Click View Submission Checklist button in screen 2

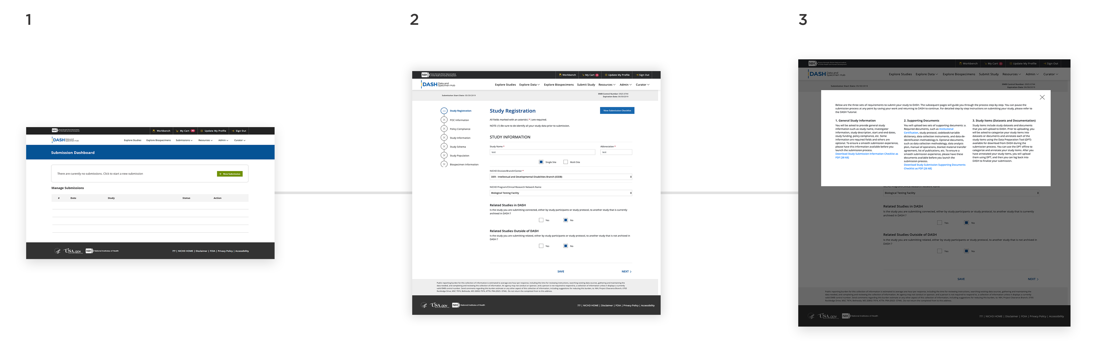(x=617, y=110)
